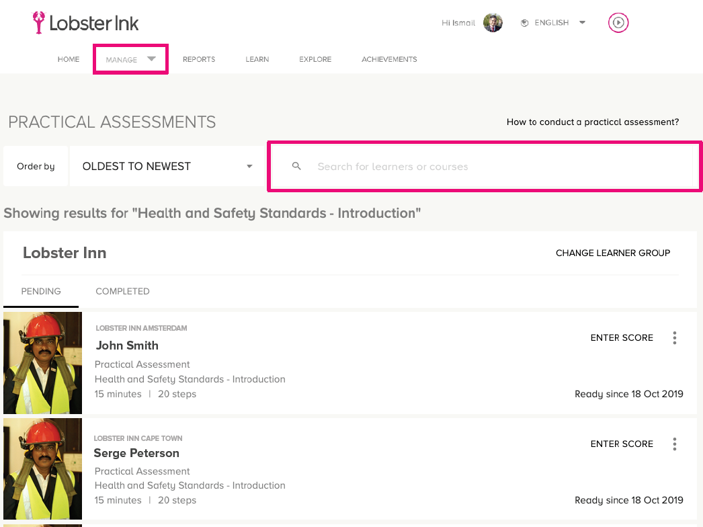Open the Oldest to Newest sort dropdown
This screenshot has width=703, height=527.
click(167, 166)
